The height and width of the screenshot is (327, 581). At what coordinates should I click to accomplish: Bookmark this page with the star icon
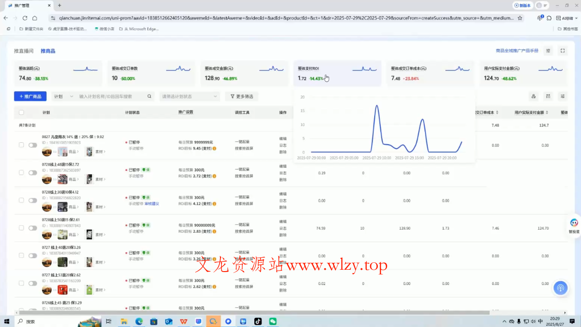(520, 18)
